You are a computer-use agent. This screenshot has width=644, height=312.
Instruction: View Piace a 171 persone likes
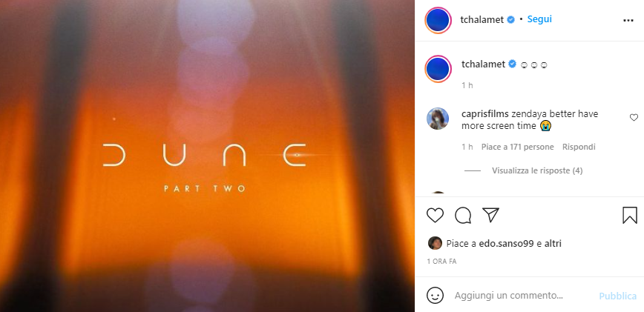pos(518,147)
